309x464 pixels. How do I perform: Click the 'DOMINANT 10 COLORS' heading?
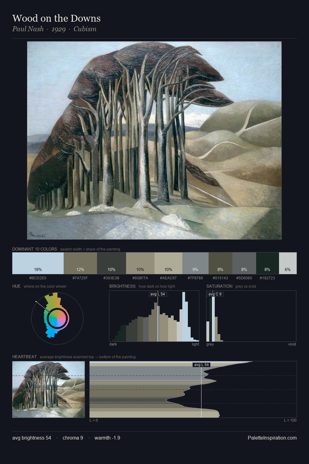click(35, 249)
